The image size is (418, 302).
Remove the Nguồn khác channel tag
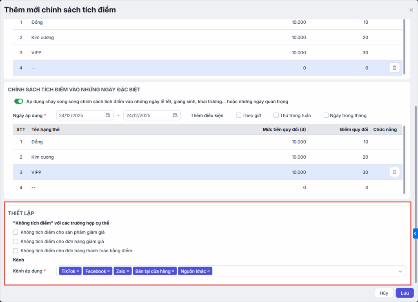[x=209, y=271]
